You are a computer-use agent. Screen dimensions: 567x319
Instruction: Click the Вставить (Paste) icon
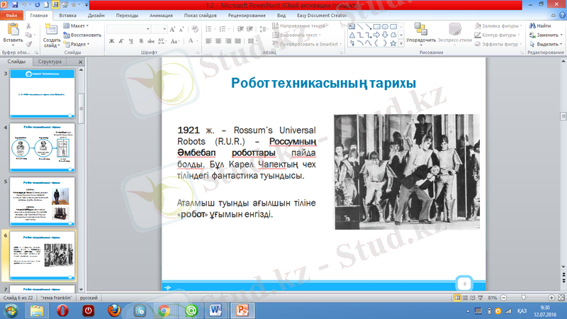tap(13, 28)
